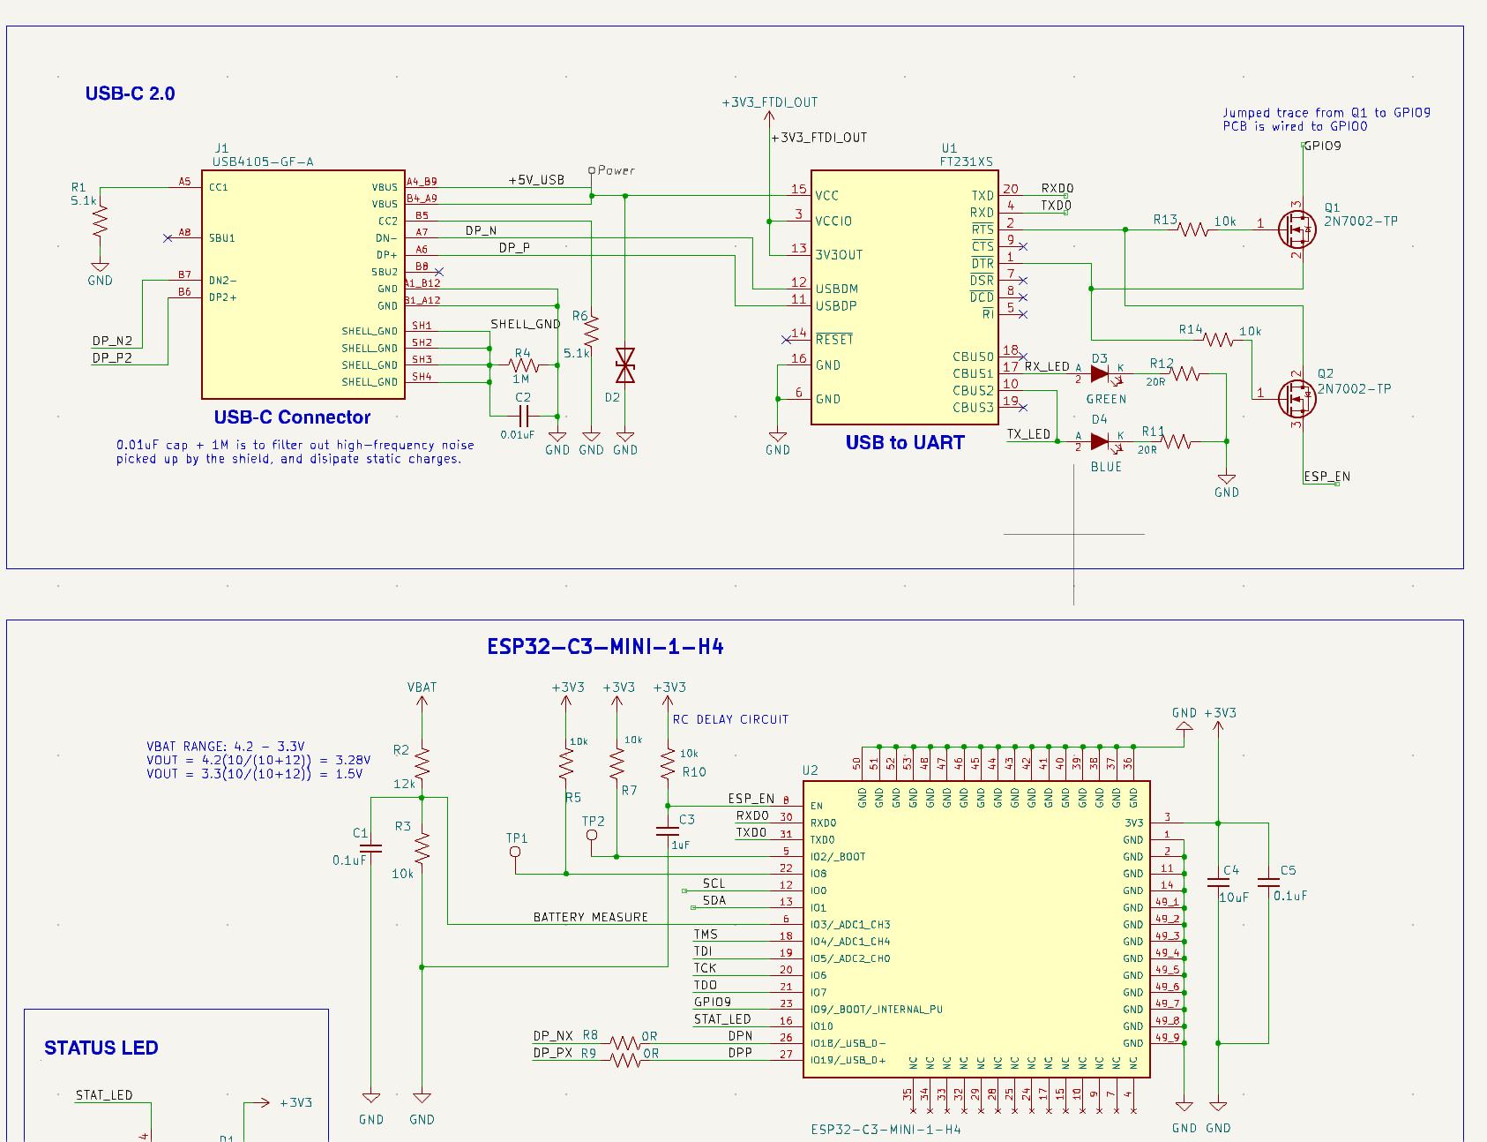
Task: Select the R2 12k resistor symbol
Action: tap(422, 763)
